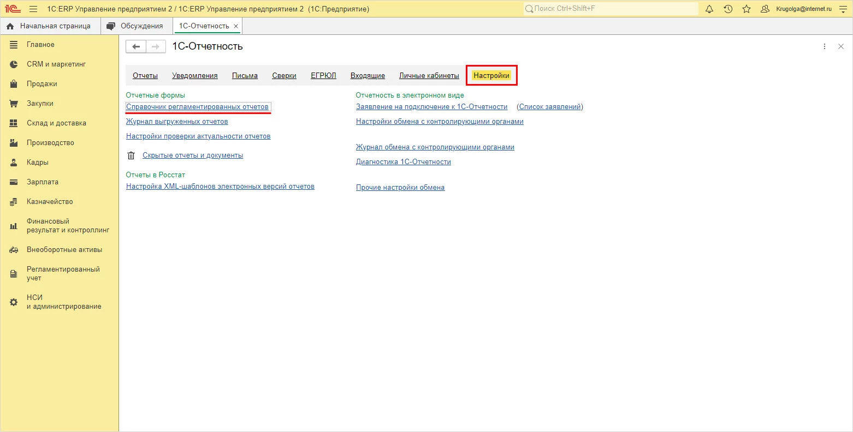Click the Обсуждения chat bubble icon

tap(111, 26)
